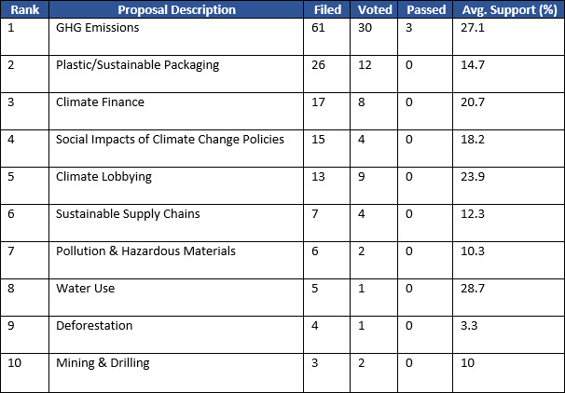
Task: Click Filed value 5 for Water Use
Action: pos(315,289)
